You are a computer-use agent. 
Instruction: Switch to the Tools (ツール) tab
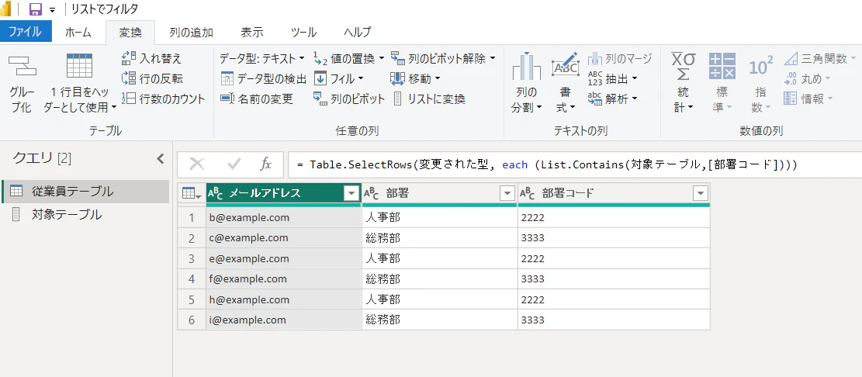pos(303,32)
